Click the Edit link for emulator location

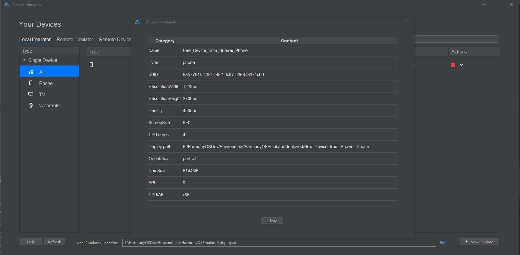pyautogui.click(x=443, y=243)
